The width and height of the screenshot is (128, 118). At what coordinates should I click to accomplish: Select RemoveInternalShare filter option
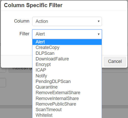point(67,98)
